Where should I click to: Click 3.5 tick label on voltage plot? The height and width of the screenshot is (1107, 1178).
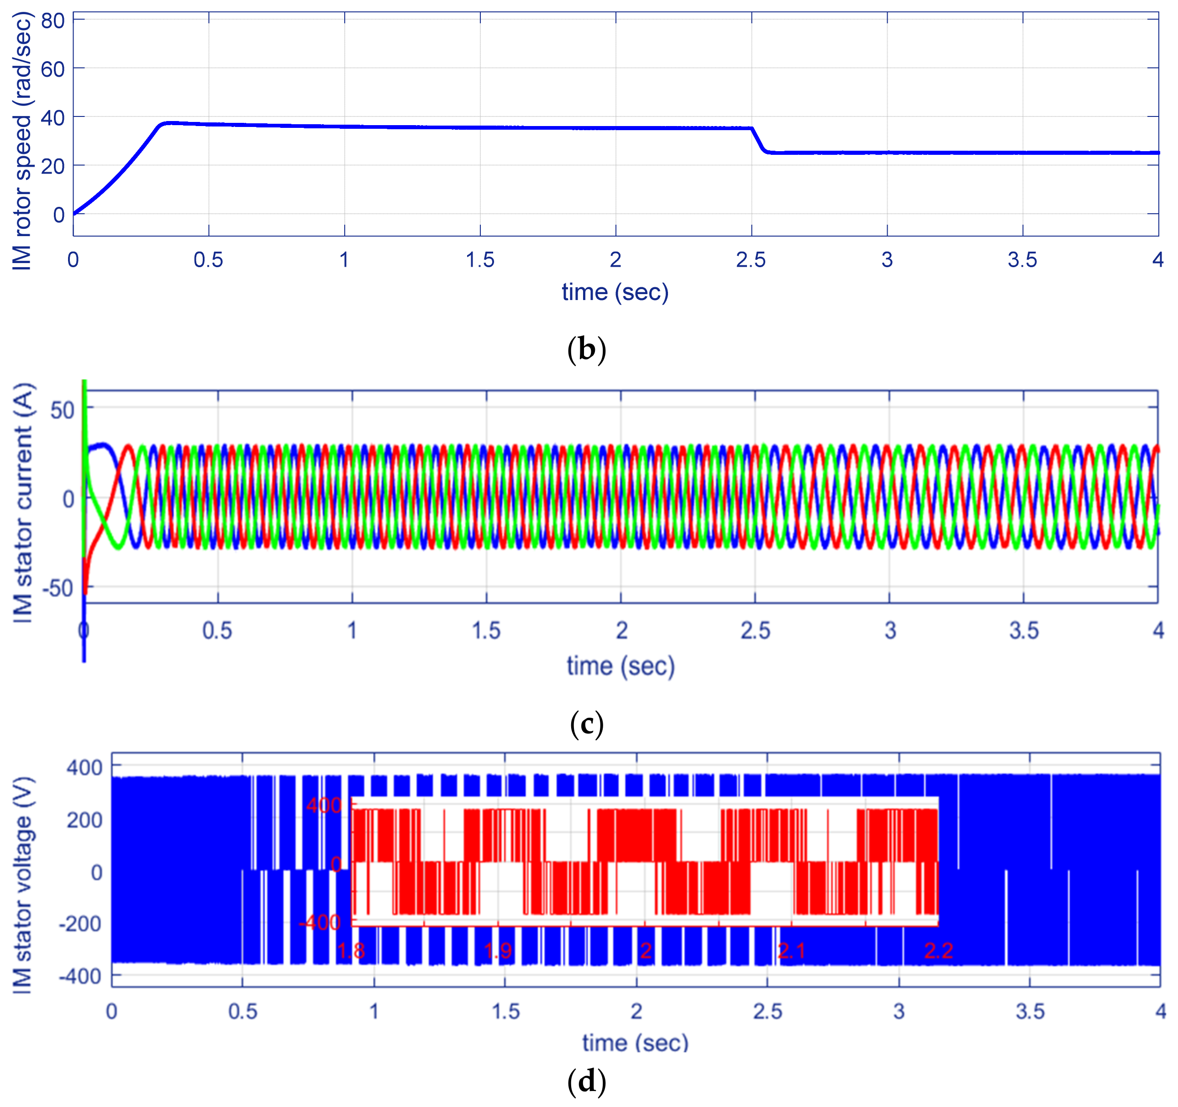(1030, 1012)
